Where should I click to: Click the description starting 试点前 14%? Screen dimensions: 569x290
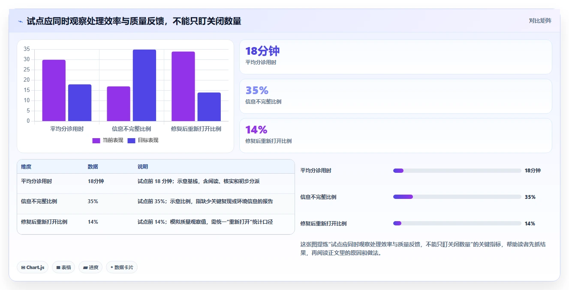(x=205, y=222)
